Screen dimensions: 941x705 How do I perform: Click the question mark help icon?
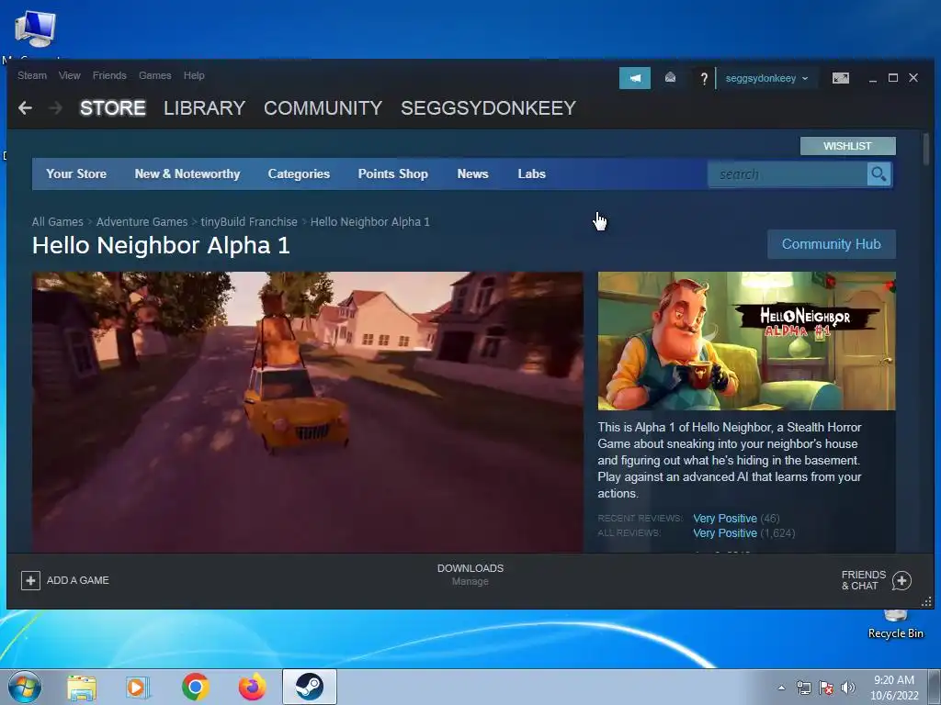pyautogui.click(x=704, y=79)
